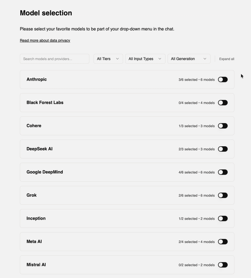Screen dimensions: 251x278
Task: Turn on the Google DeepMind toggle
Action: pyautogui.click(x=222, y=172)
